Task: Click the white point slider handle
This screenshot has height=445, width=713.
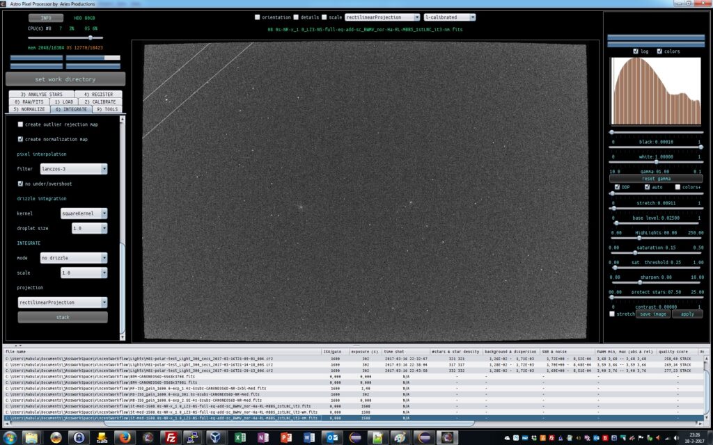Action: [x=700, y=147]
